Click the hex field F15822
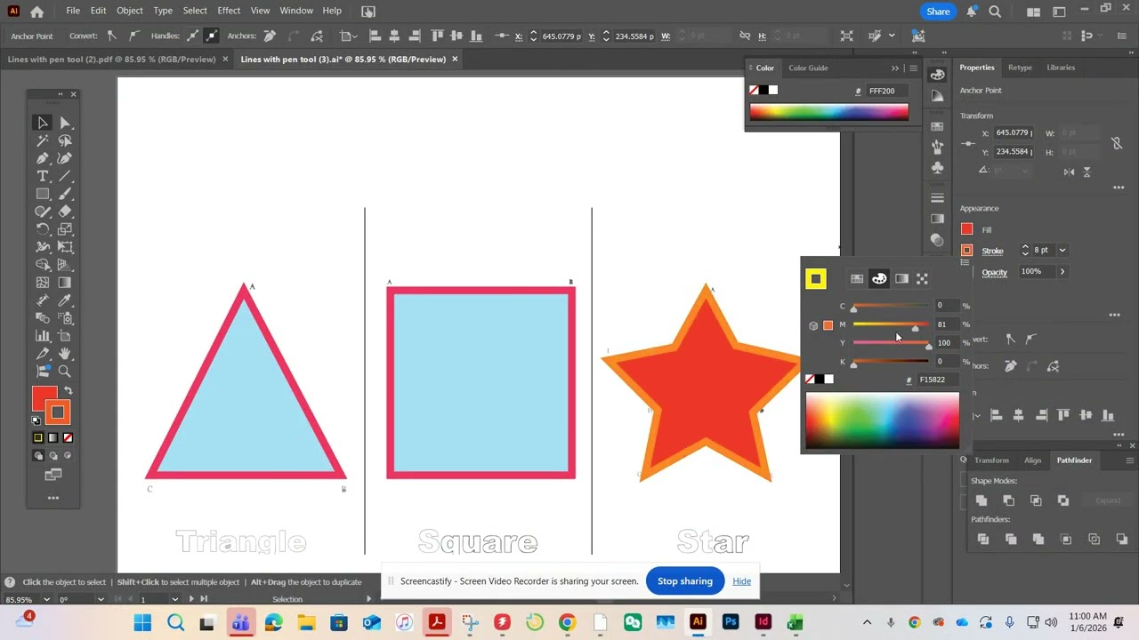 938,380
